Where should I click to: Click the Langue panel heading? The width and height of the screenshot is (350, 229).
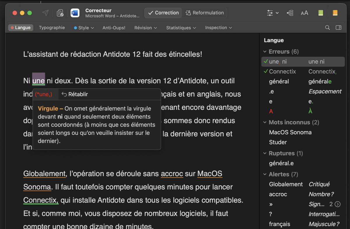(274, 40)
